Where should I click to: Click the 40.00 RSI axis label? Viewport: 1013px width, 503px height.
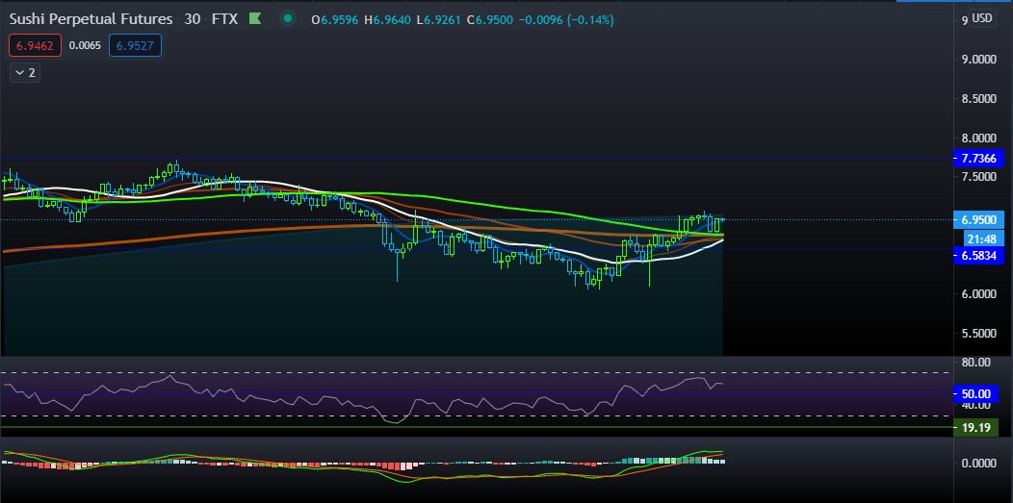pyautogui.click(x=976, y=405)
